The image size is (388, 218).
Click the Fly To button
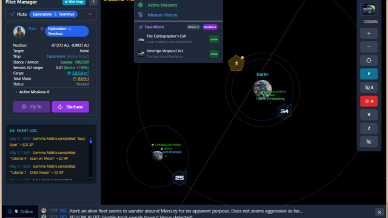click(32, 107)
